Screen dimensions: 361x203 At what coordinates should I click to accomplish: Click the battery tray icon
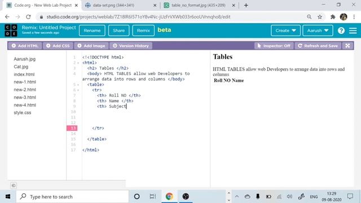[x=268, y=197]
